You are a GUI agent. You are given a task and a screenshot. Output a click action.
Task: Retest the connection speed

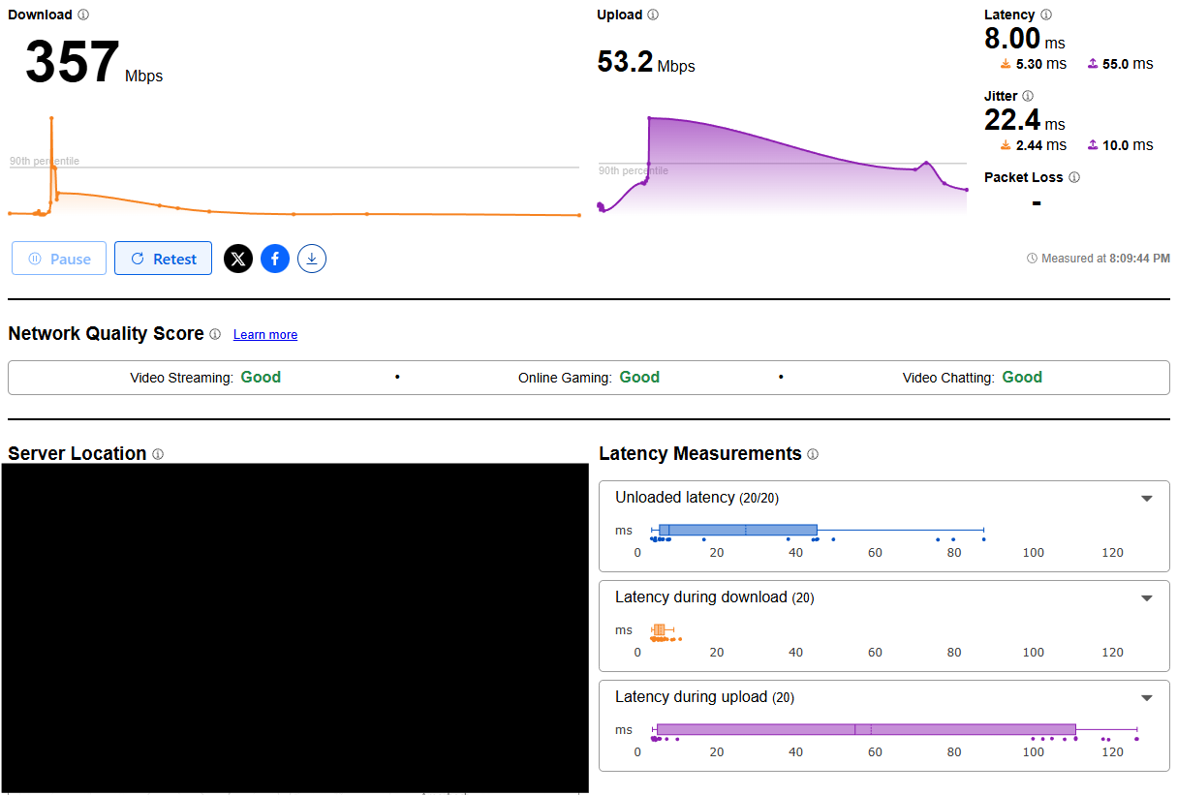(x=163, y=259)
